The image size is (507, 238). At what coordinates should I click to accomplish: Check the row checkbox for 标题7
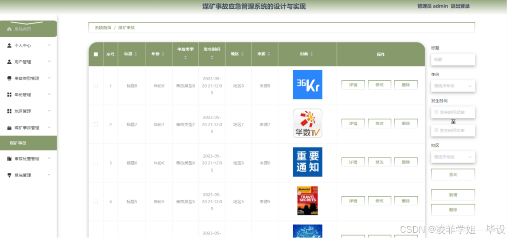point(96,124)
